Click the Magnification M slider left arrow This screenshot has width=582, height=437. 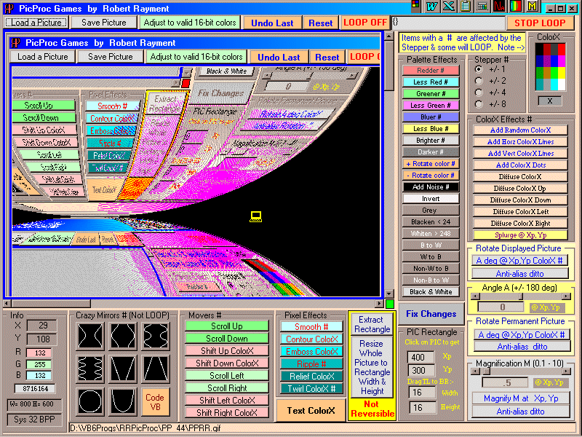pos(474,371)
